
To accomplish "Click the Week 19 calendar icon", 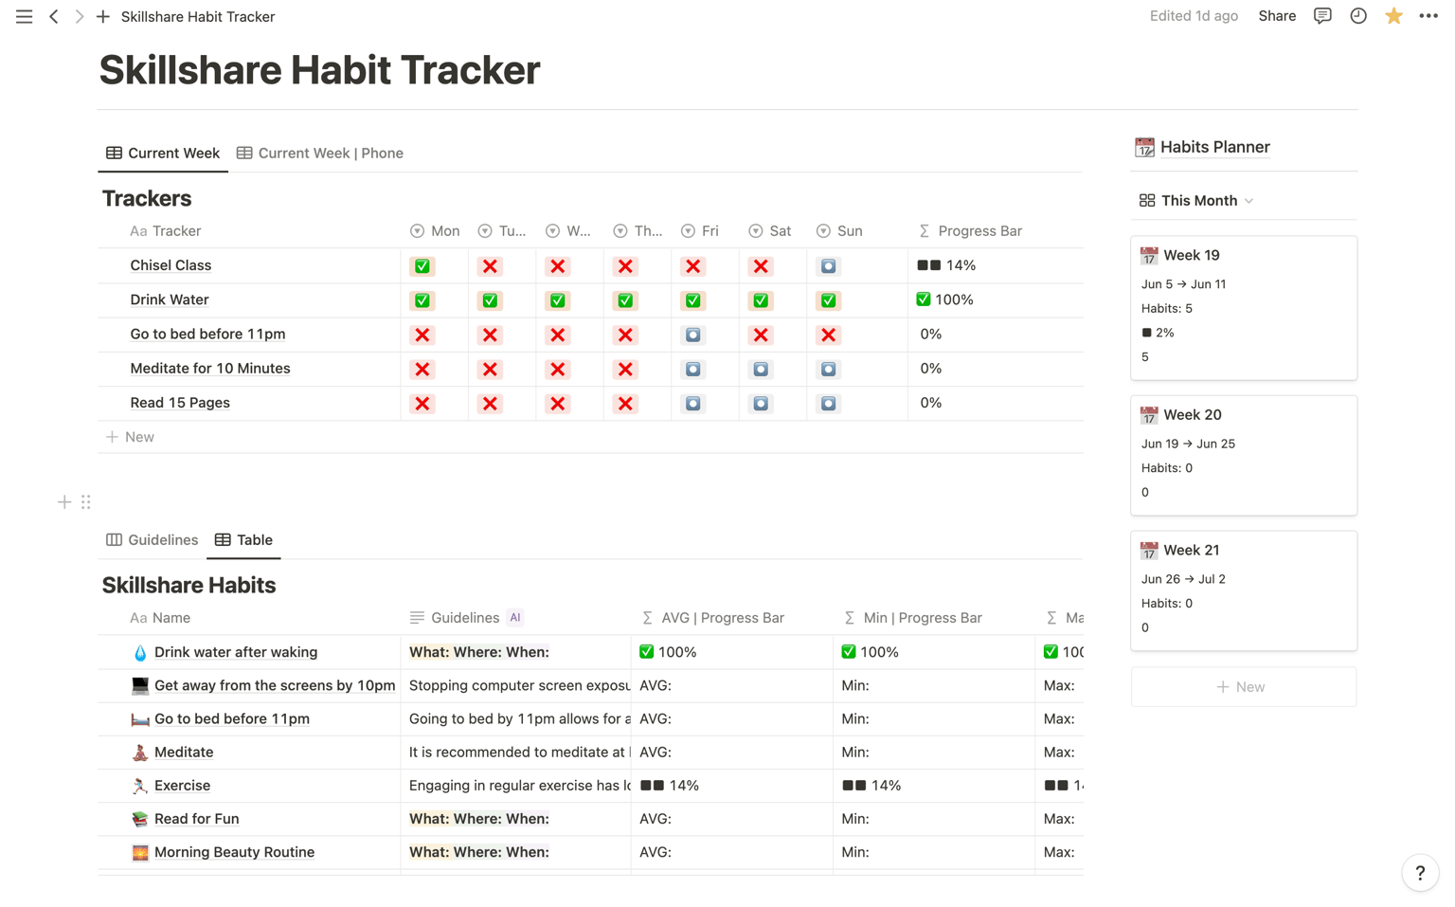I will [x=1149, y=256].
